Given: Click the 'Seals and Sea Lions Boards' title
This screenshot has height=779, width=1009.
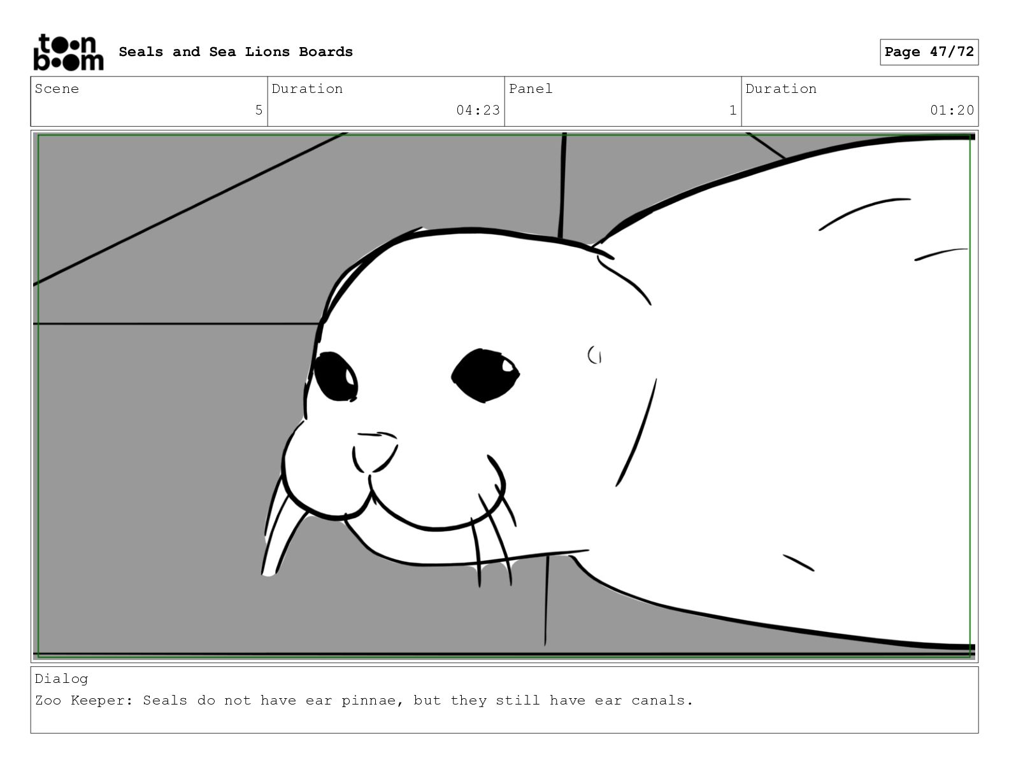Looking at the screenshot, I should click(x=236, y=52).
